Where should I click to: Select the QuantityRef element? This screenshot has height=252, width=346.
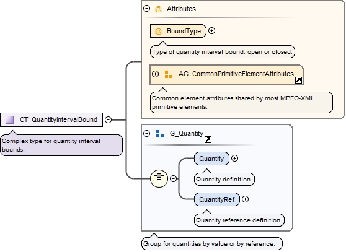217,199
